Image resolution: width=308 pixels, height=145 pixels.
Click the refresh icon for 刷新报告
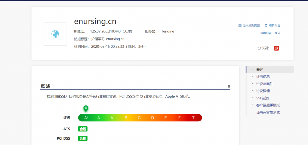(266, 26)
